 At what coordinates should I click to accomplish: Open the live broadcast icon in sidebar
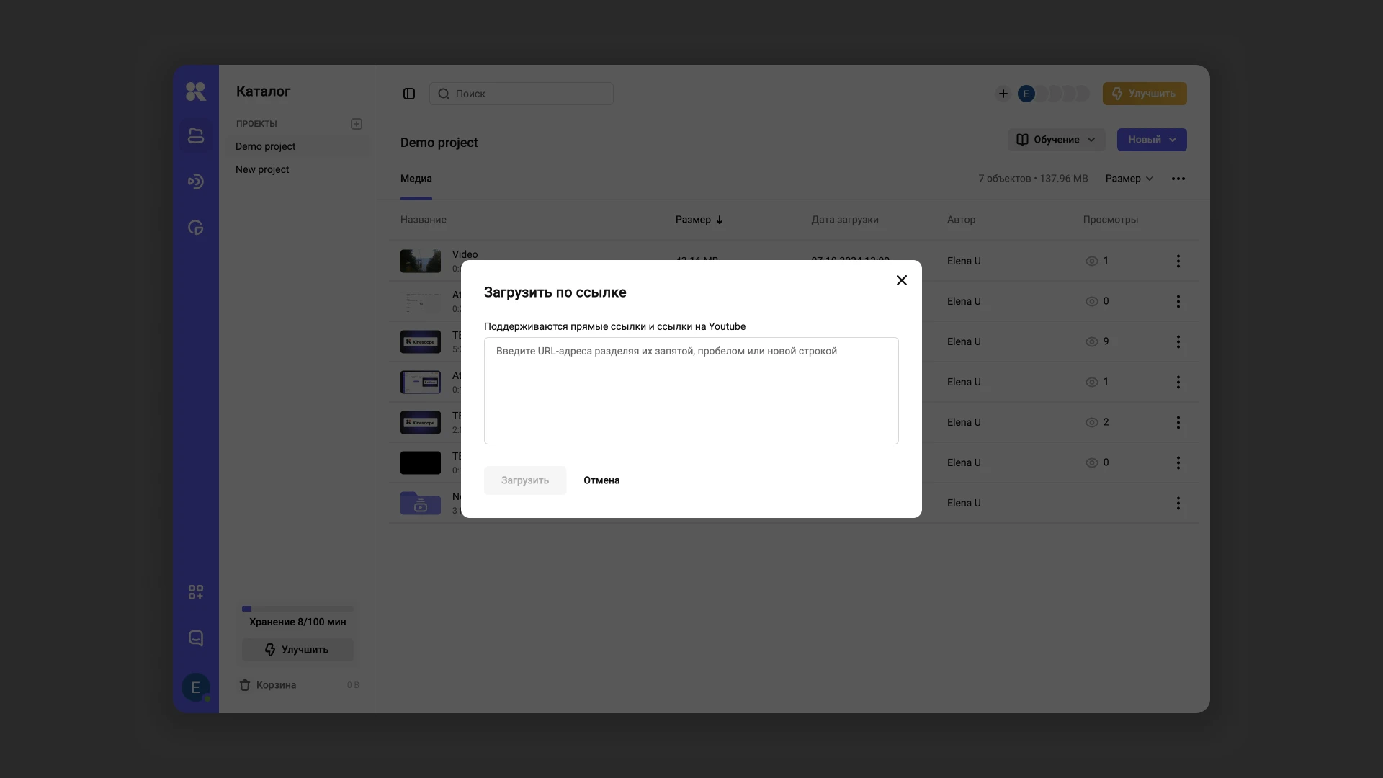195,182
